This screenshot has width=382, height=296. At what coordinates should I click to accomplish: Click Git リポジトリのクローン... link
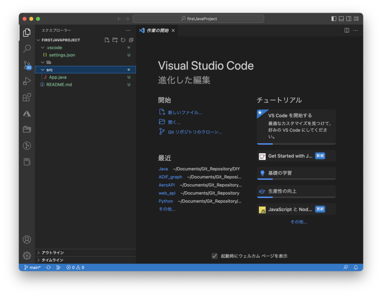(195, 132)
